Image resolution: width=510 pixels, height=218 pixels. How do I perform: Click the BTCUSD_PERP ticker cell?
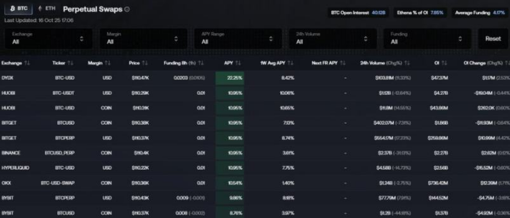click(x=59, y=153)
